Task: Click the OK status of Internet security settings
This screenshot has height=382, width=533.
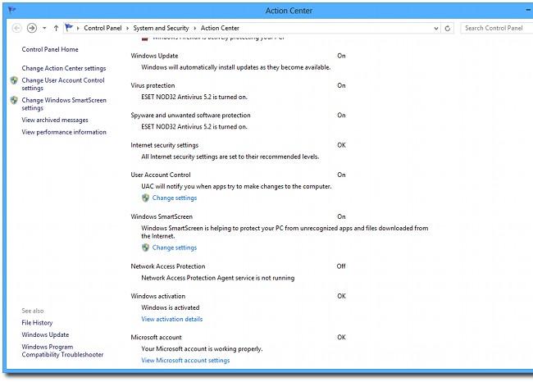Action: [x=341, y=145]
